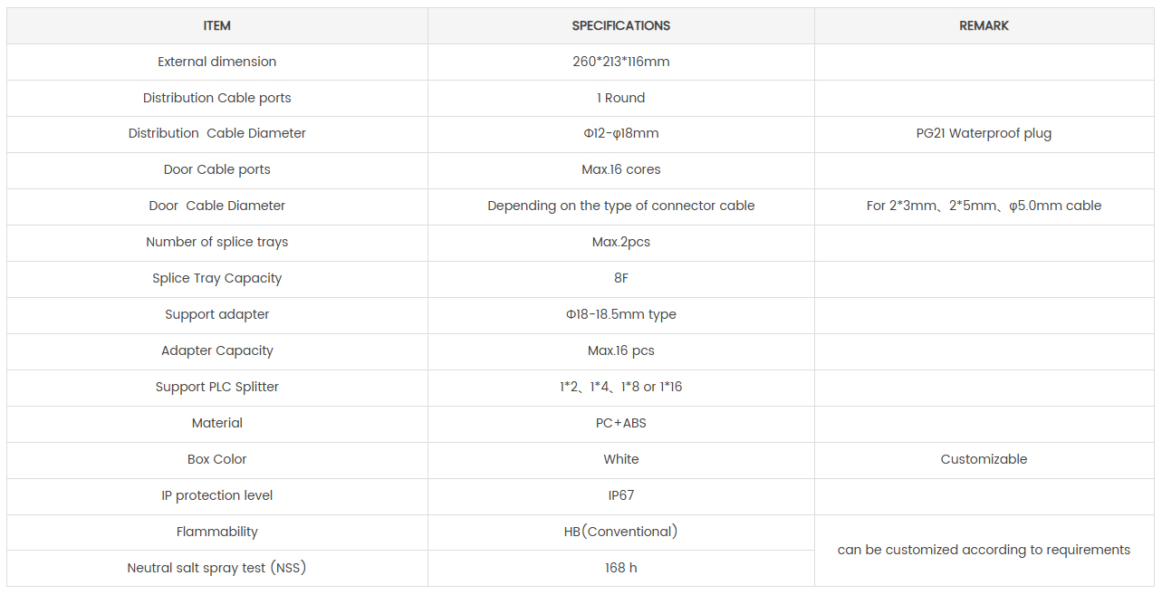The width and height of the screenshot is (1162, 595).
Task: Click the Support PLC Splitter label
Action: (x=217, y=387)
